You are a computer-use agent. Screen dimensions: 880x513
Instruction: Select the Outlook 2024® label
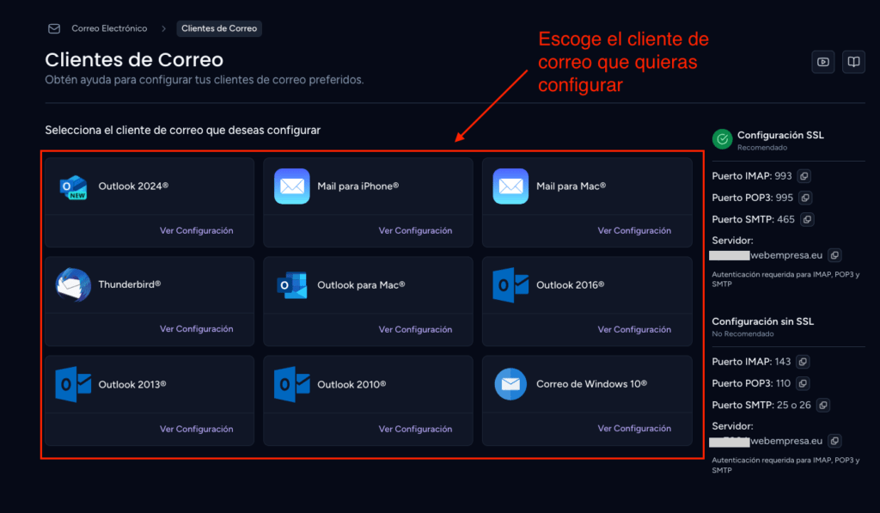click(133, 186)
